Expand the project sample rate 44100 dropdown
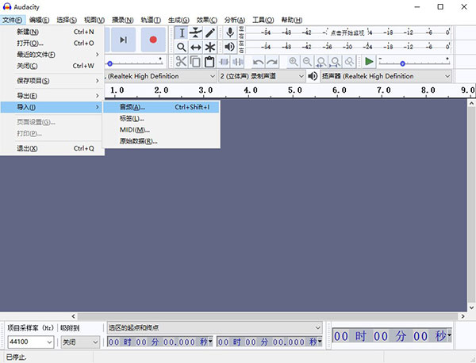 coord(49,342)
